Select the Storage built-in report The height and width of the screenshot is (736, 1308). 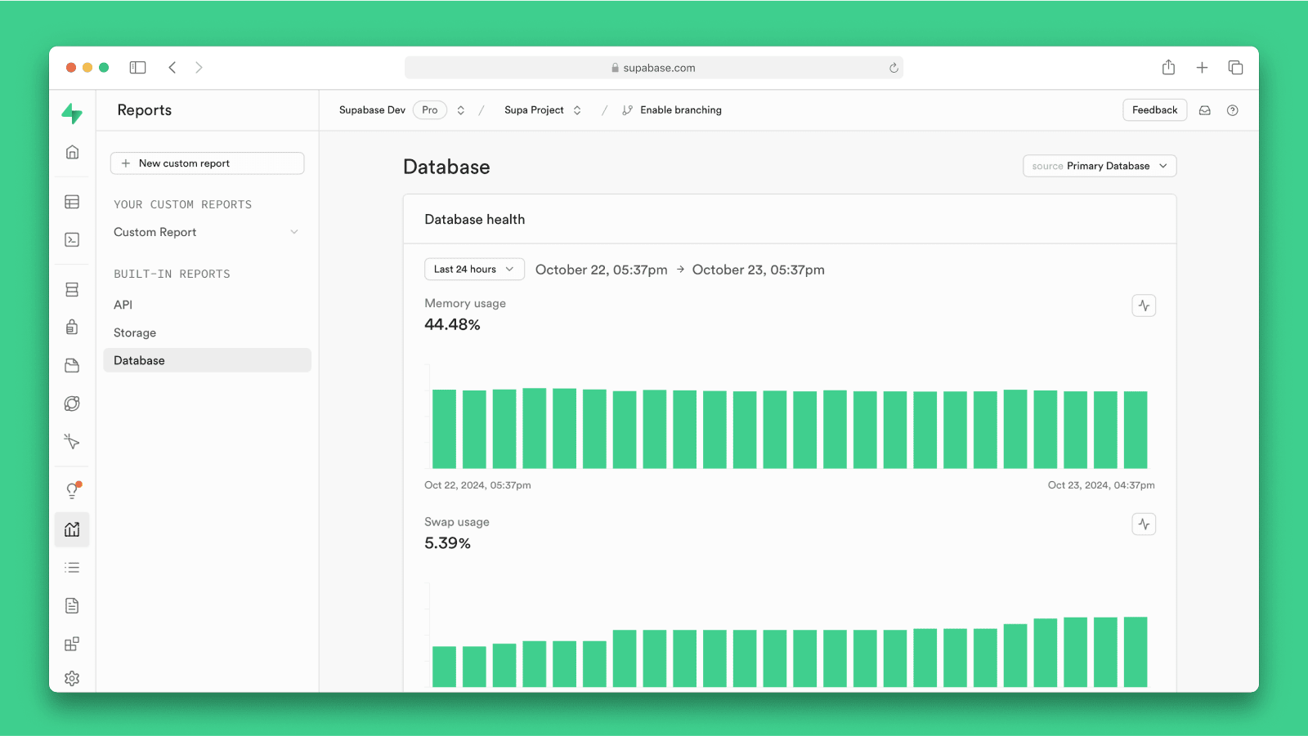[x=135, y=332]
